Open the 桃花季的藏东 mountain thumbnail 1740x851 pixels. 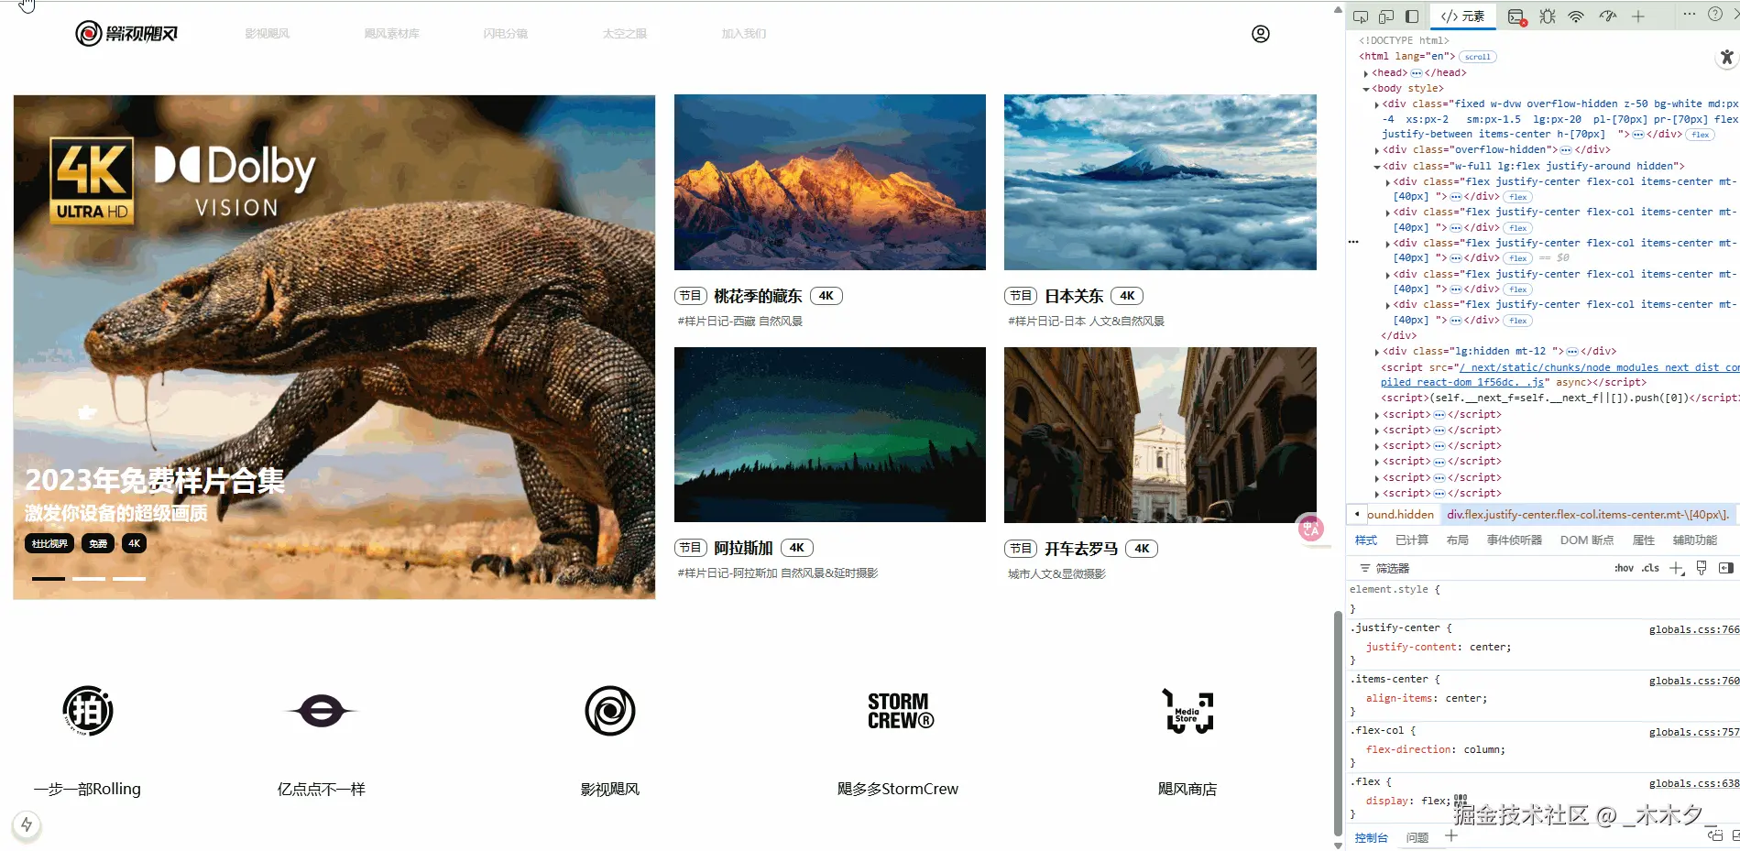[830, 182]
